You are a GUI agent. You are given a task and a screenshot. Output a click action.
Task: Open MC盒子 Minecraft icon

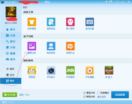click(109, 70)
